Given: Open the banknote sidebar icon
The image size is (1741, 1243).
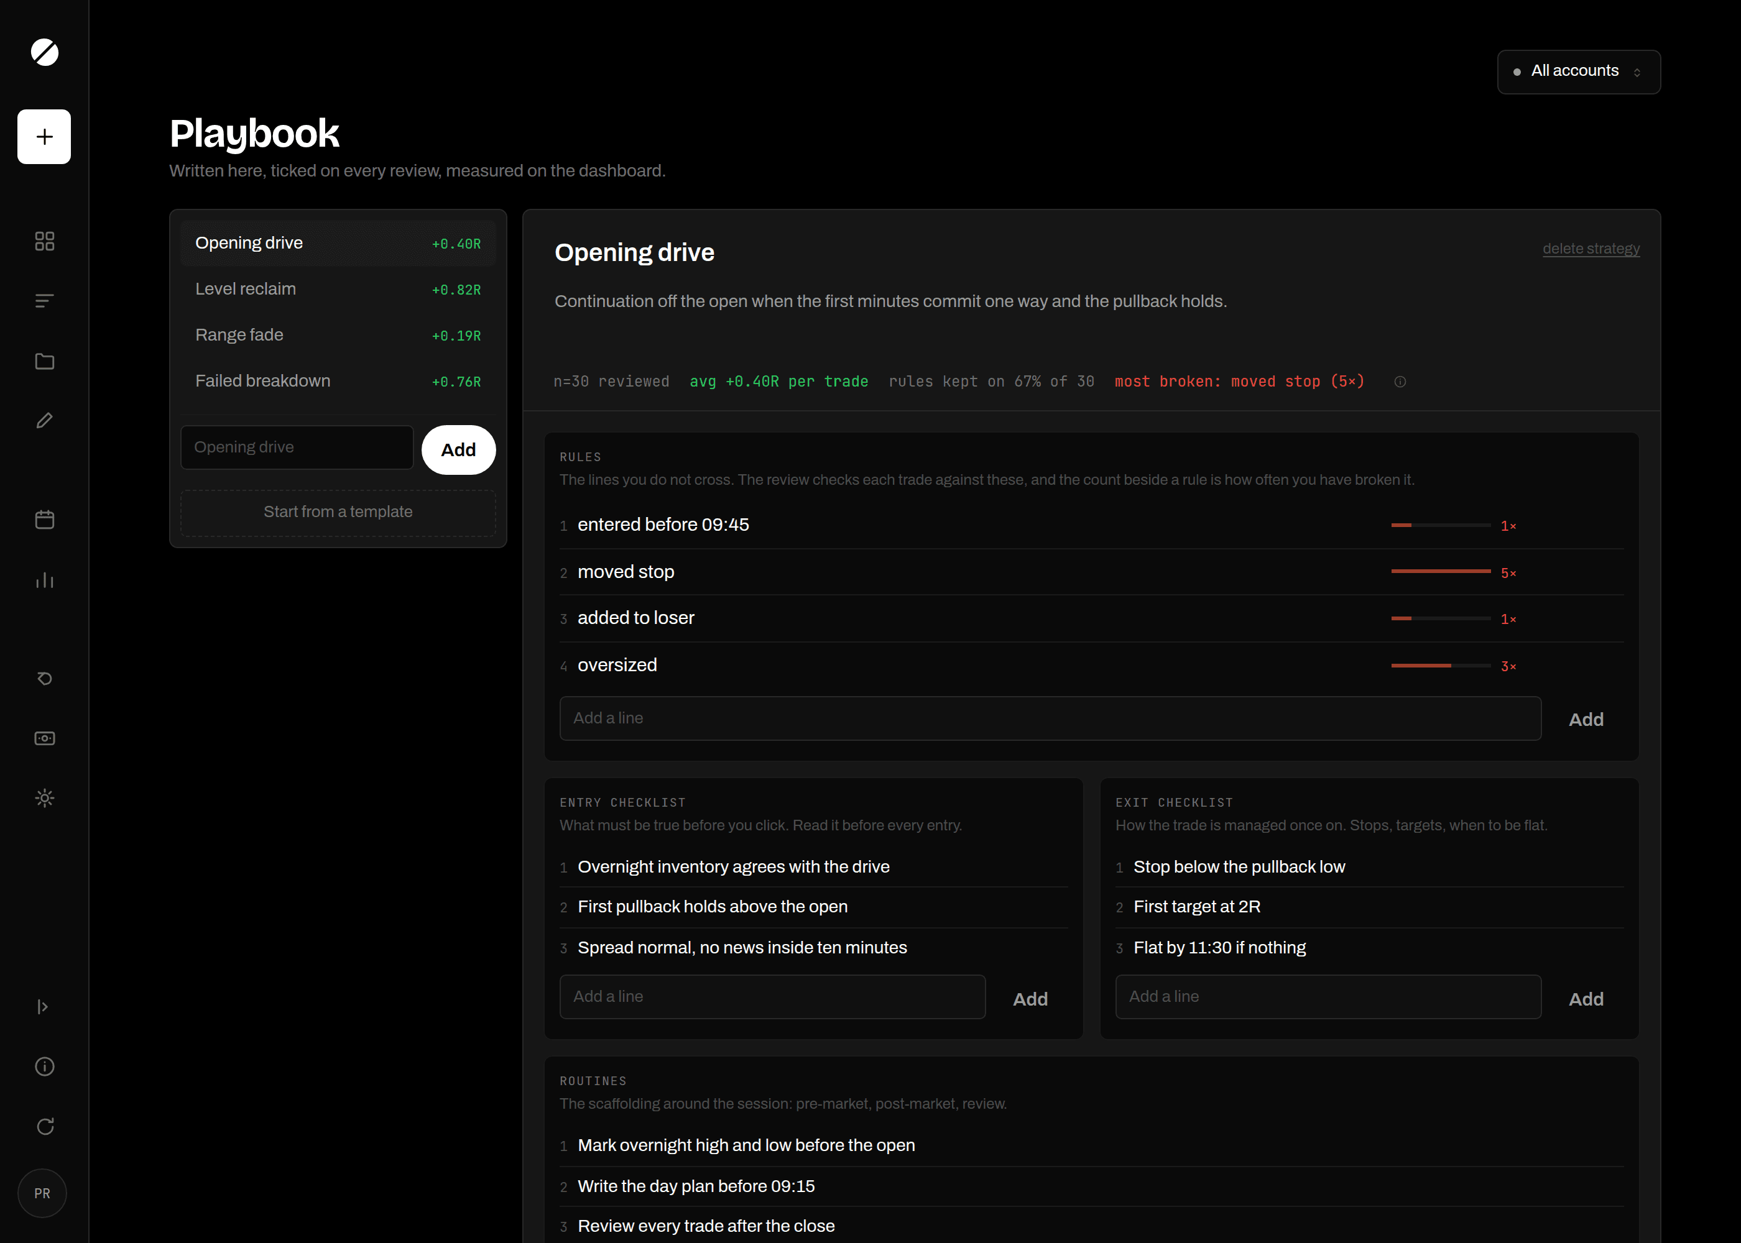Looking at the screenshot, I should click(x=44, y=738).
